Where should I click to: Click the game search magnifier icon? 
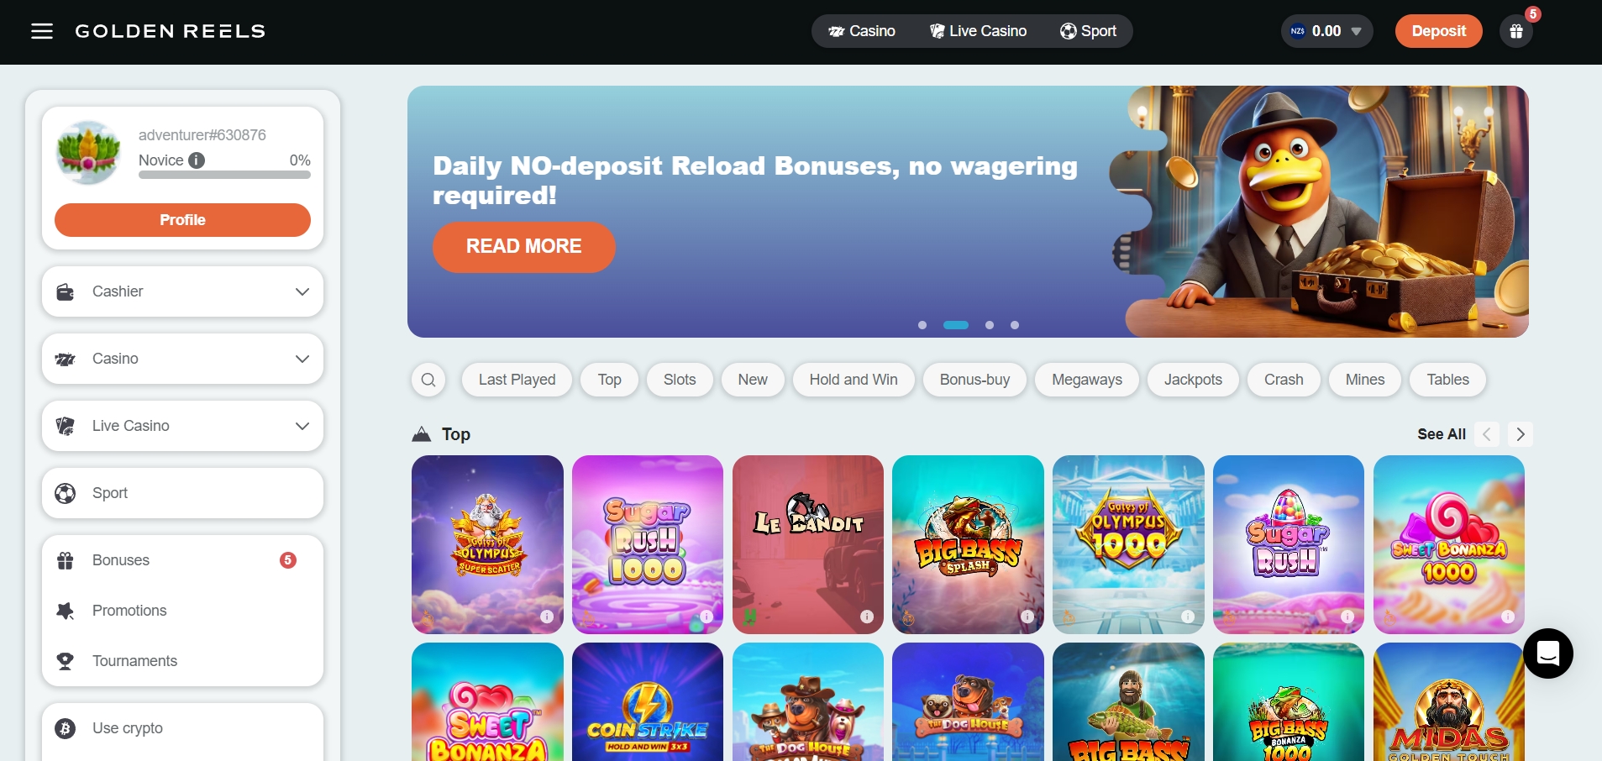click(x=428, y=380)
